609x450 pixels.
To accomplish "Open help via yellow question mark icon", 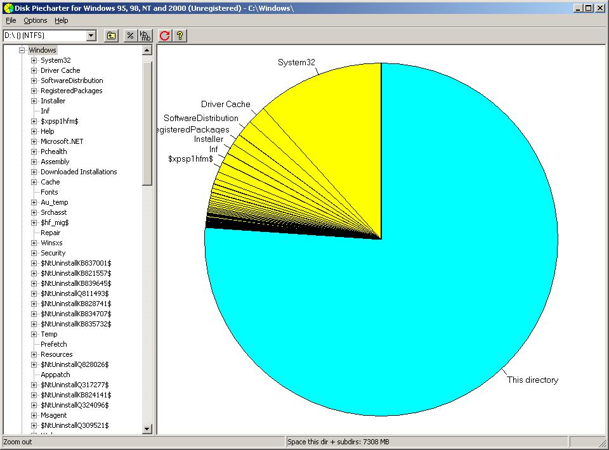I will 180,35.
